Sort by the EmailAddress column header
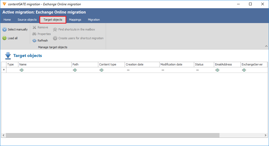269x146 pixels. [226, 64]
